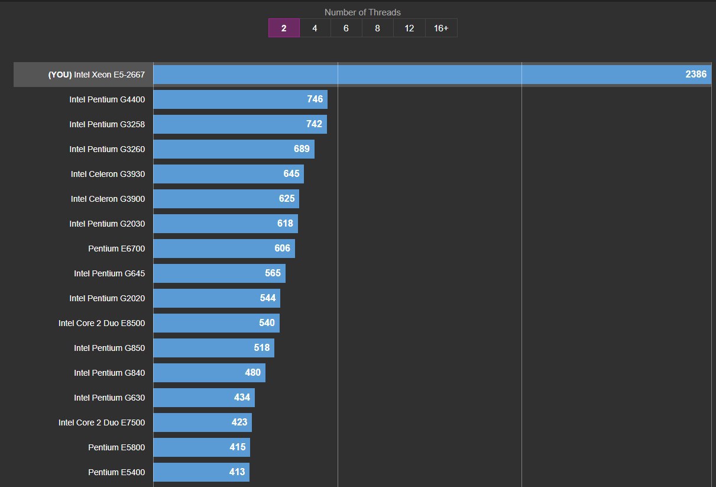The height and width of the screenshot is (487, 716).
Task: Select the 'Pentium E6700' label
Action: pyautogui.click(x=116, y=249)
